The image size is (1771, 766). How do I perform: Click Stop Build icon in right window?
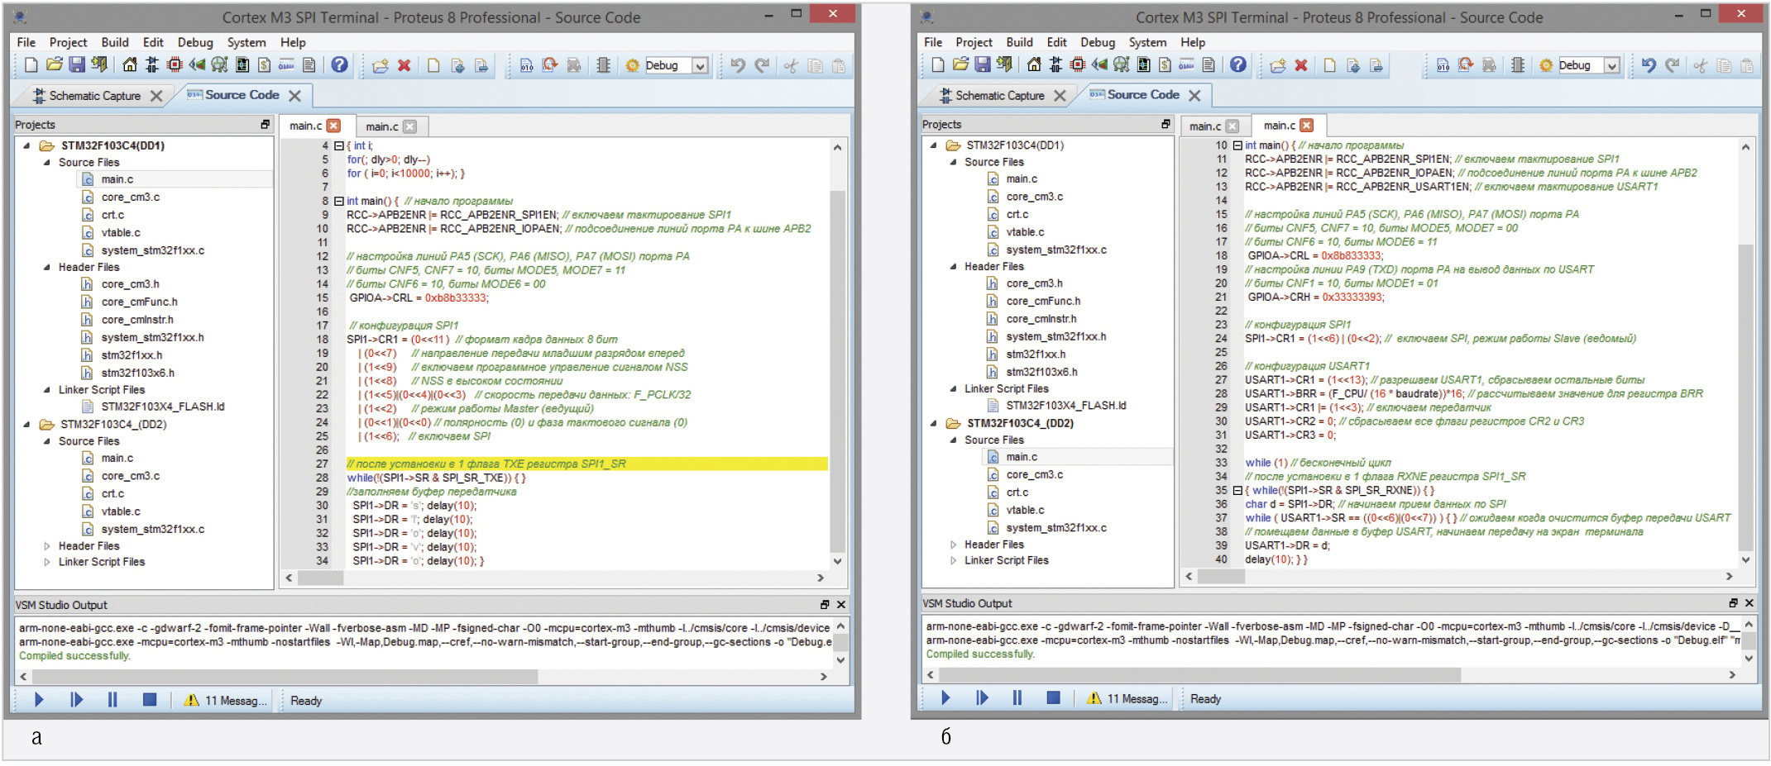coord(1489,65)
